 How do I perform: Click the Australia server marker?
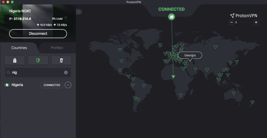pos(234,93)
